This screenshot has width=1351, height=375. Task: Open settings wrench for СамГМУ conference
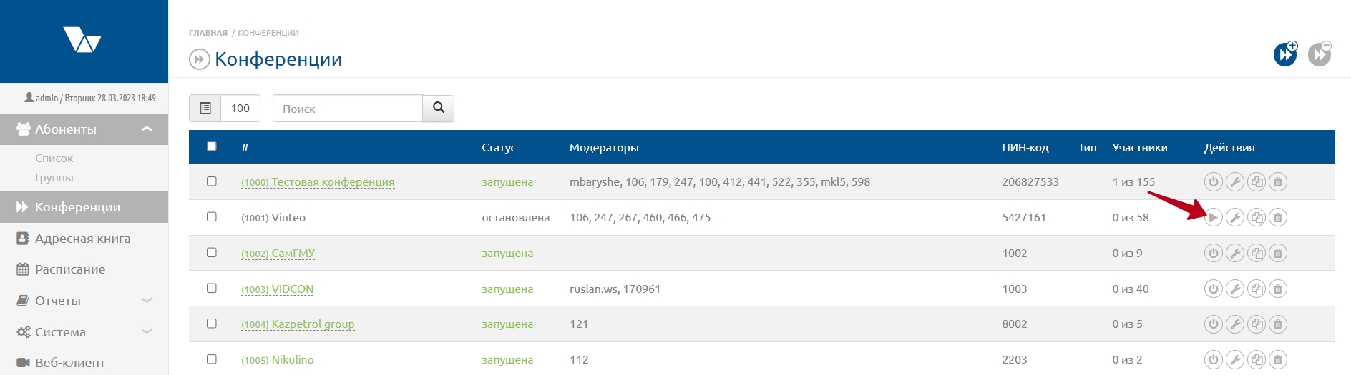click(x=1235, y=253)
